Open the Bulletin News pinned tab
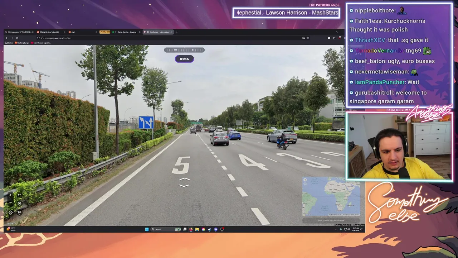The height and width of the screenshot is (258, 458). 104,32
